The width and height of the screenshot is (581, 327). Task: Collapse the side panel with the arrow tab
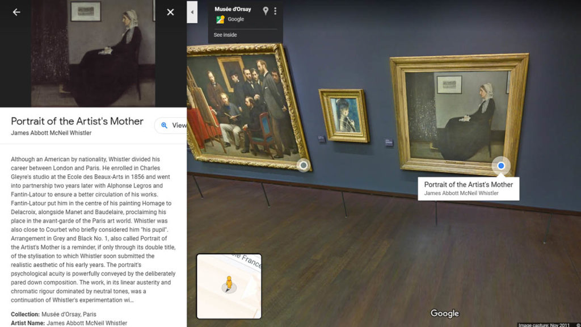click(x=192, y=12)
